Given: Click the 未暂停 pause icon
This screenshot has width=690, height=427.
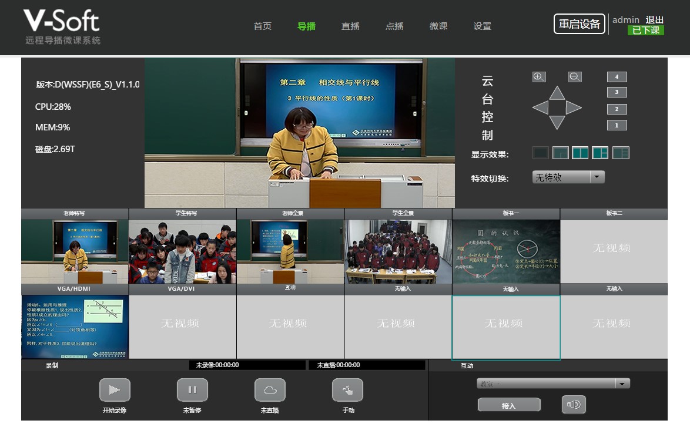Looking at the screenshot, I should [x=192, y=389].
